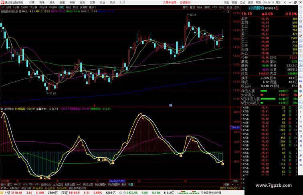This screenshot has height=195, width=303.
Task: Click the 净流入额 green flow bar
Action: click(x=264, y=91)
